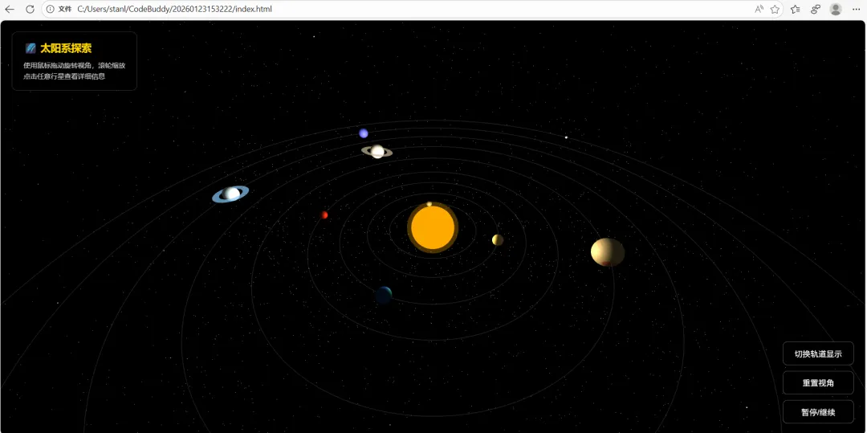Click the title's notebook emoji icon
The height and width of the screenshot is (433, 867).
[x=31, y=49]
